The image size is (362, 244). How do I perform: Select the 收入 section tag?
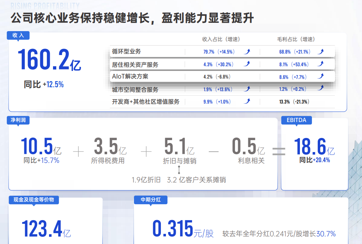[x=18, y=35]
